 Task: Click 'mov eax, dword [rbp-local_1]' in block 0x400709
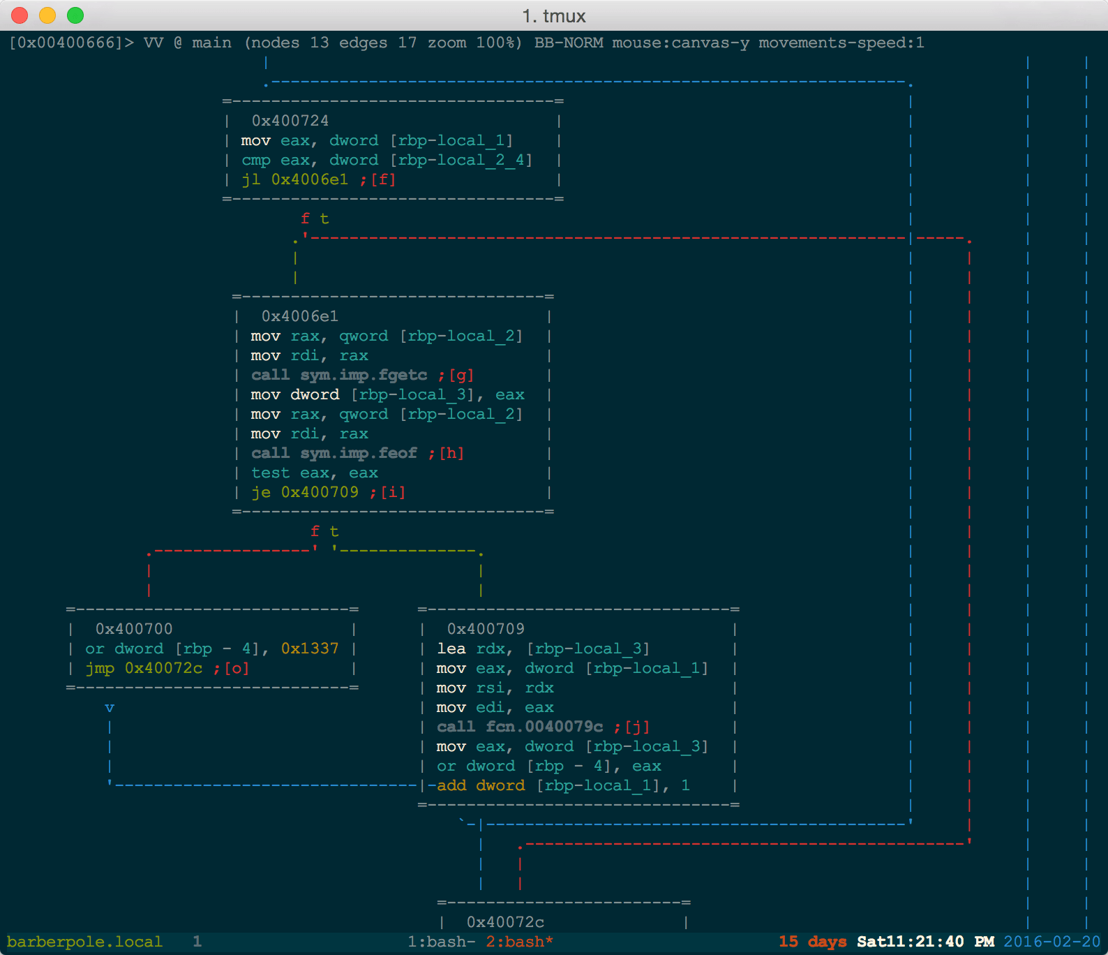point(572,668)
